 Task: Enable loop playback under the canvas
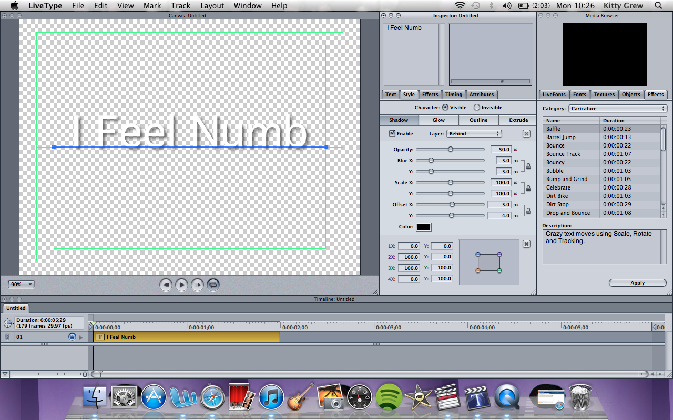pos(212,285)
